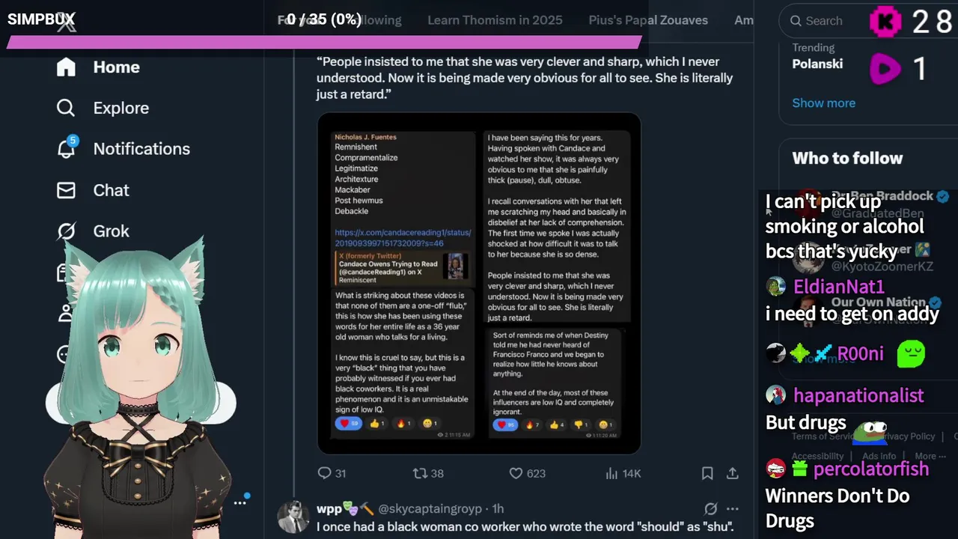Image resolution: width=958 pixels, height=539 pixels.
Task: Launch the Grok icon in the sidebar
Action: click(66, 231)
